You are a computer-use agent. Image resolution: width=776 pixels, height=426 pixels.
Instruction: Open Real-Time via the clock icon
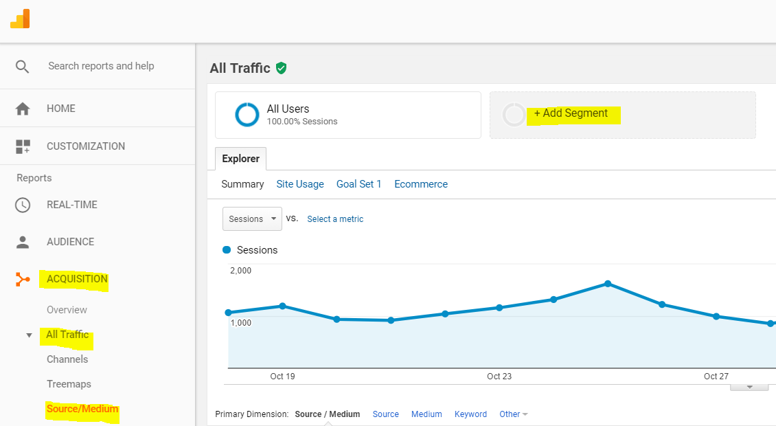coord(23,205)
